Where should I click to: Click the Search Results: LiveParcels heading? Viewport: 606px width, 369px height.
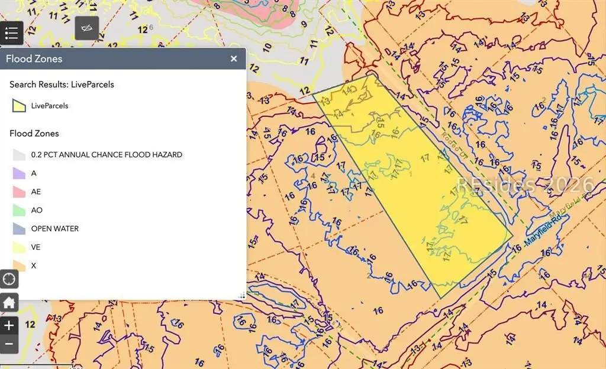[62, 84]
